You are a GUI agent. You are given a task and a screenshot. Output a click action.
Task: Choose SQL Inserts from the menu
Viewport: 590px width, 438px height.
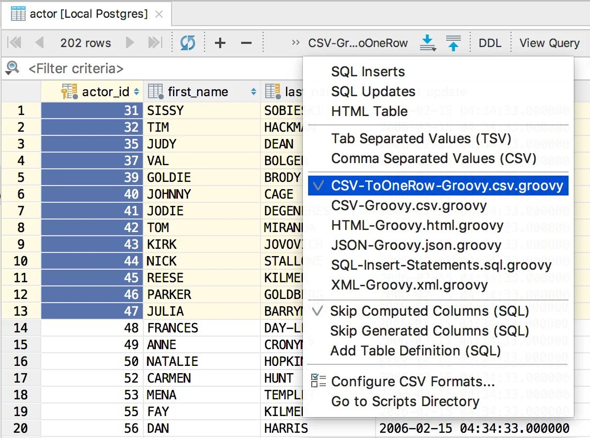coord(368,72)
